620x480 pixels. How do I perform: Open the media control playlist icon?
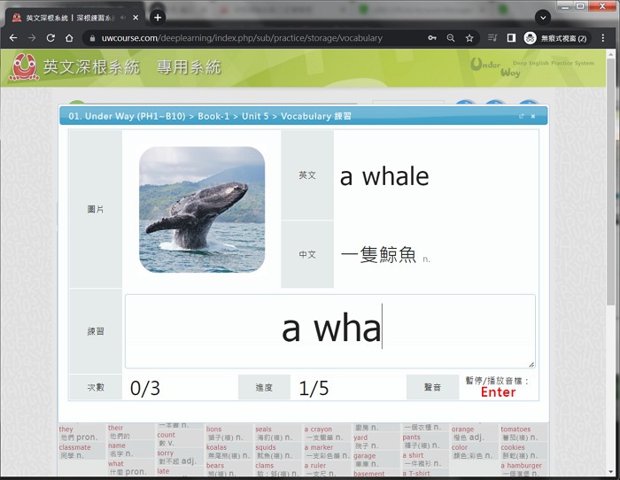pos(492,38)
